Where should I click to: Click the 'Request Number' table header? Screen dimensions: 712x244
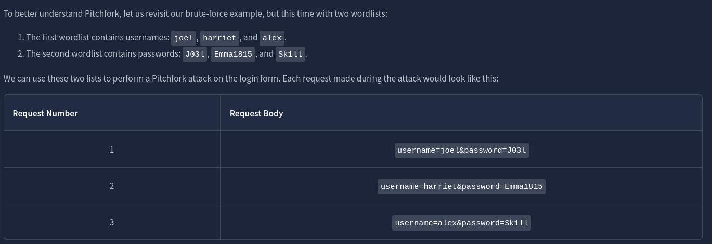tap(45, 113)
